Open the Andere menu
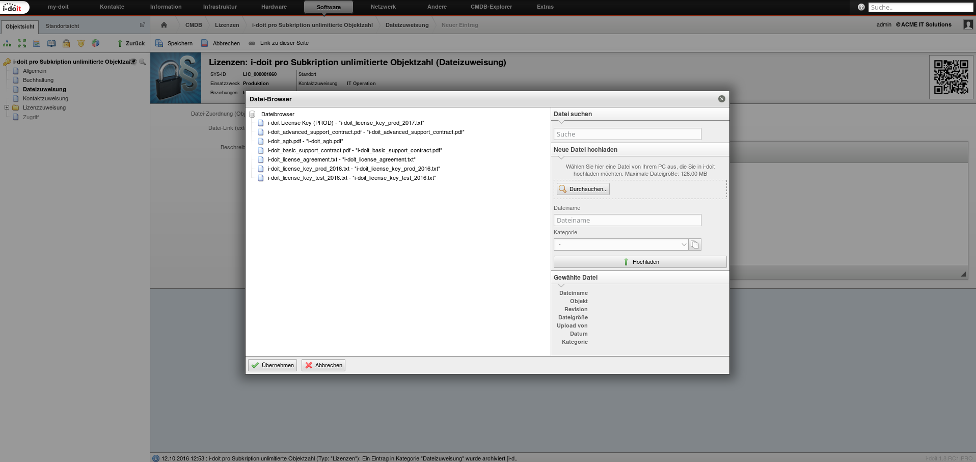Screen dimensions: 976x462 (x=437, y=7)
